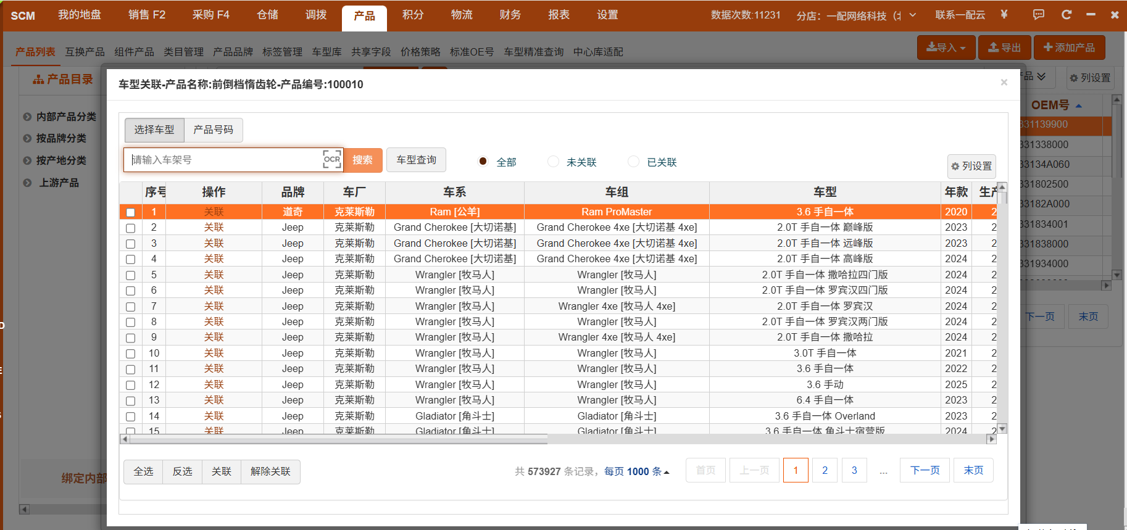Viewport: 1127px width, 530px height.
Task: Open the 导入 dropdown button
Action: [946, 48]
